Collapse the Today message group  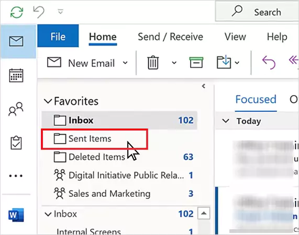[226, 121]
